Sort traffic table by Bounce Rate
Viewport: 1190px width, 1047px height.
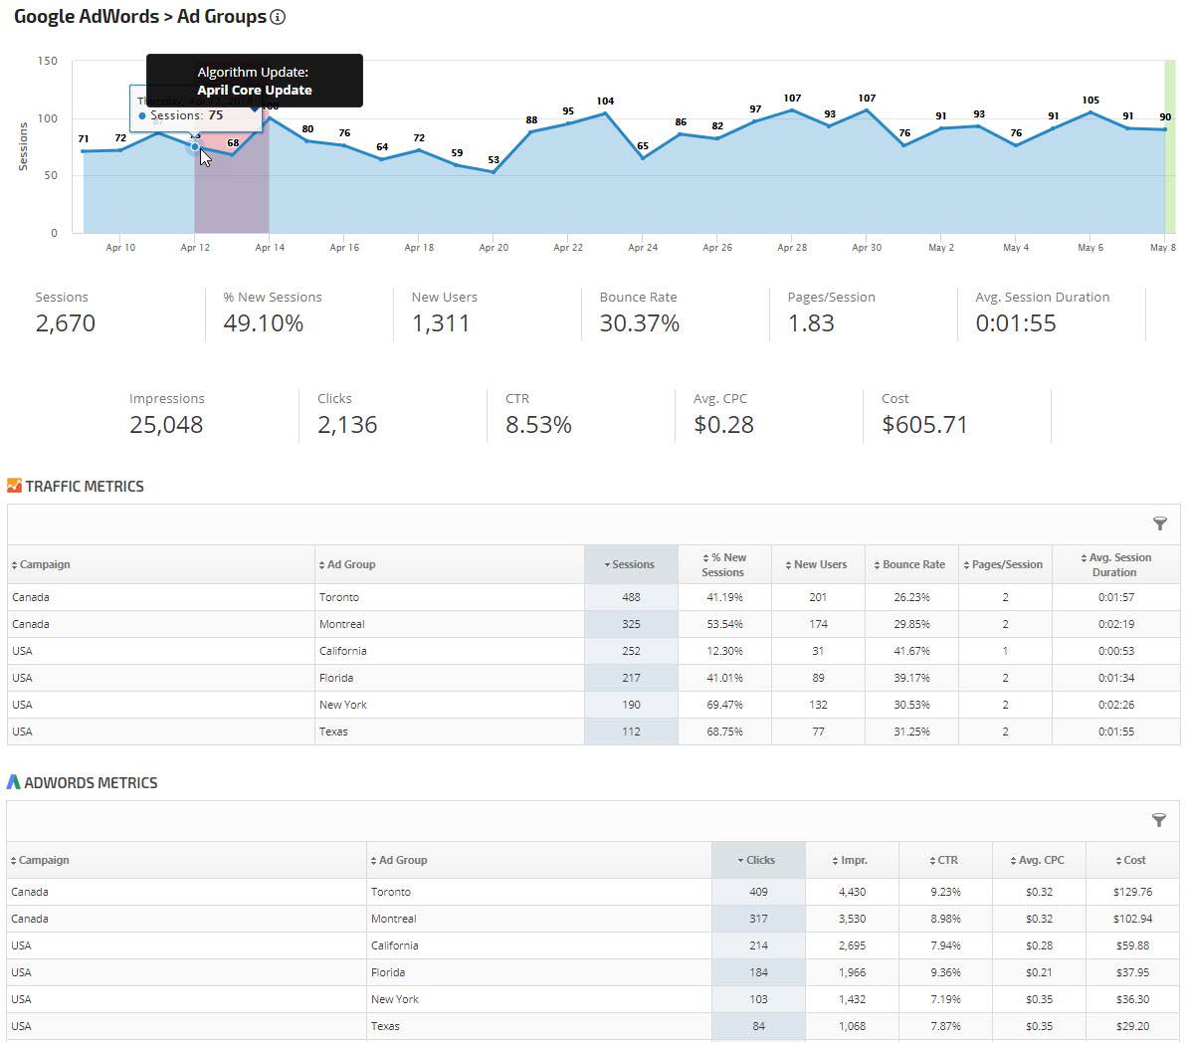pyautogui.click(x=910, y=564)
